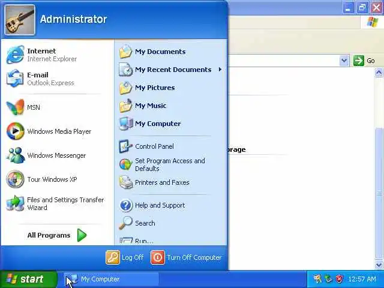Click Turn Off Computer text
The width and height of the screenshot is (384, 288).
pos(194,257)
